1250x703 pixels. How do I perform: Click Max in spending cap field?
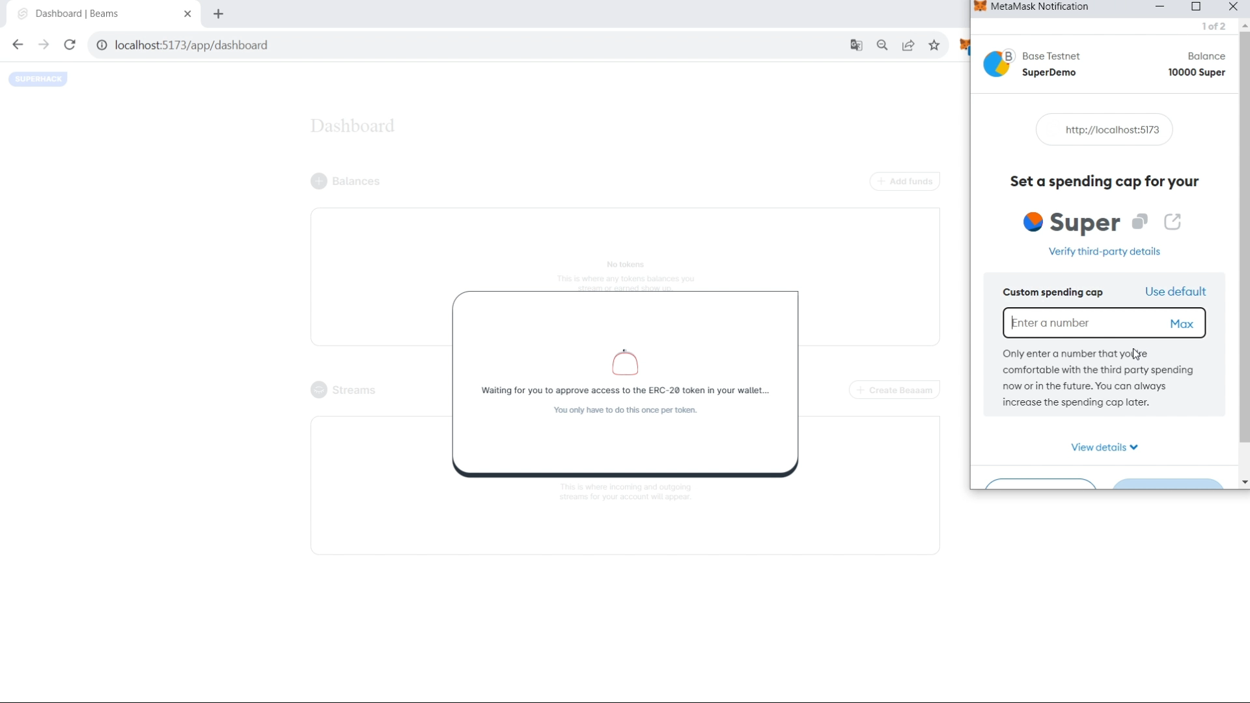(x=1181, y=324)
